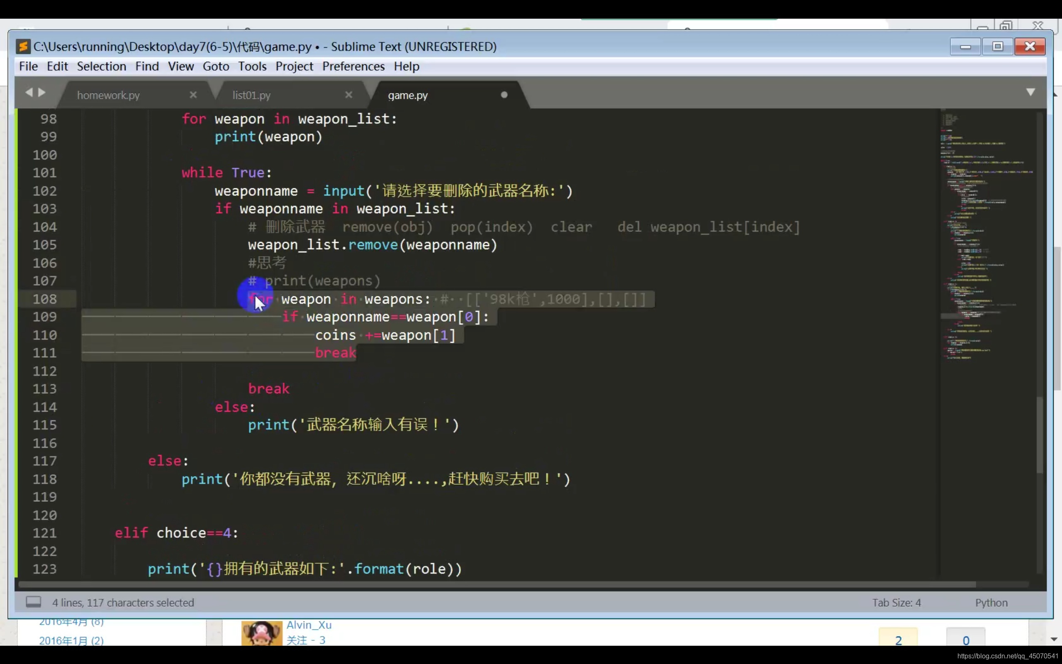Click the Alvin_Xu profile link
Screen dimensions: 1062x664
click(x=309, y=625)
